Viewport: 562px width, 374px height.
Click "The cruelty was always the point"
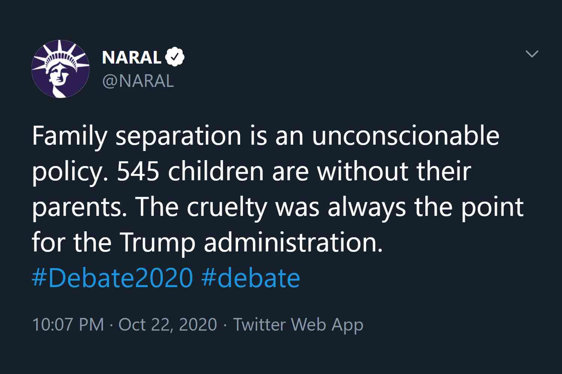[329, 207]
